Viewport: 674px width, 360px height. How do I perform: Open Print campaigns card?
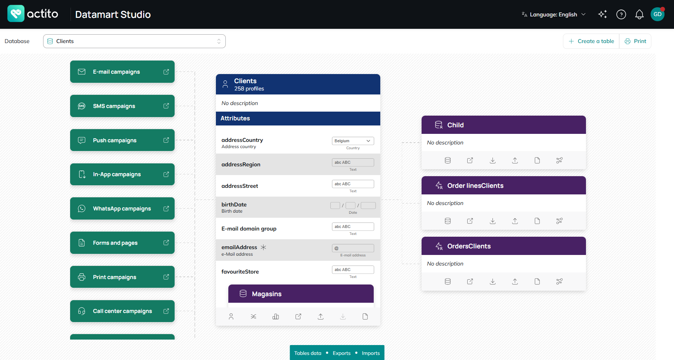[x=122, y=277]
